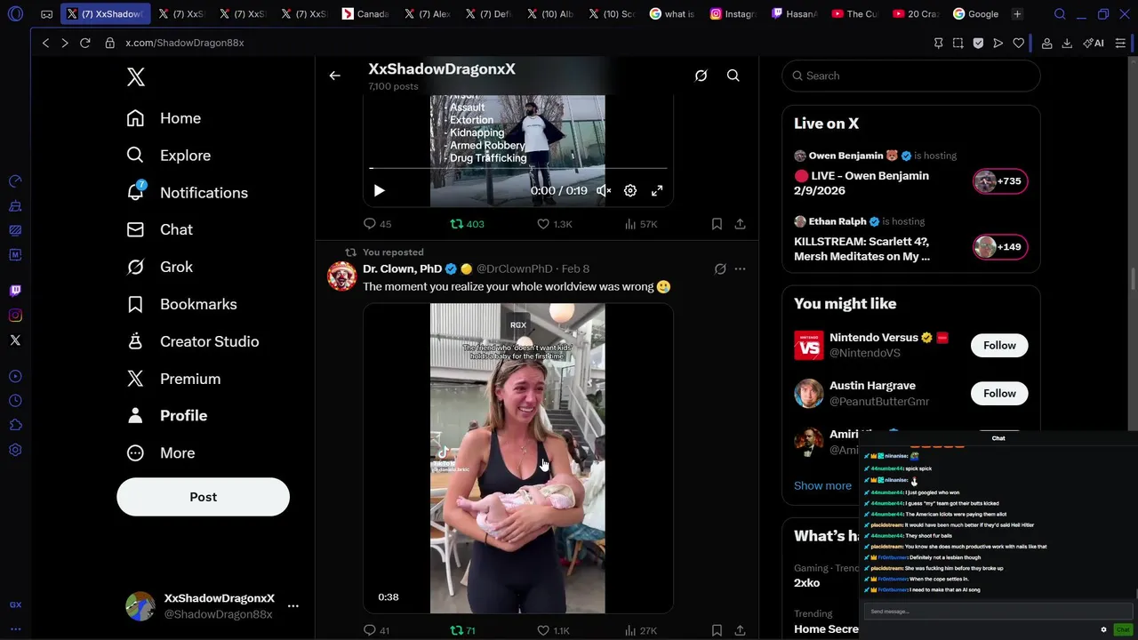
Task: Click the X logo at top of sidebar
Action: (135, 76)
